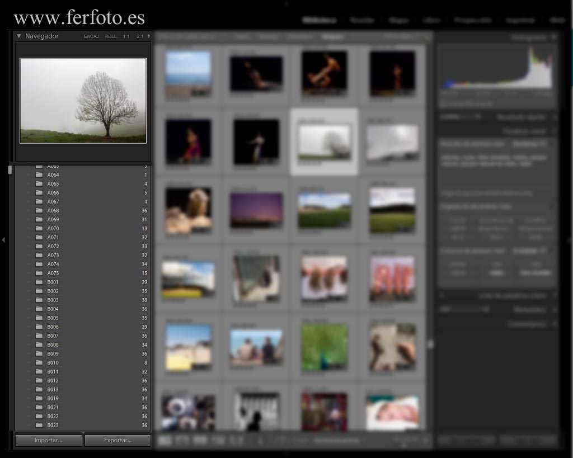Expand folder B022 with its arrow

[x=29, y=417]
